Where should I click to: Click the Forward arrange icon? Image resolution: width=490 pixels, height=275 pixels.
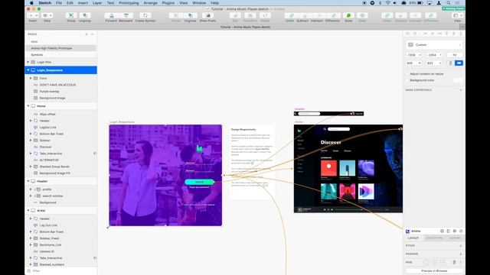pos(111,15)
